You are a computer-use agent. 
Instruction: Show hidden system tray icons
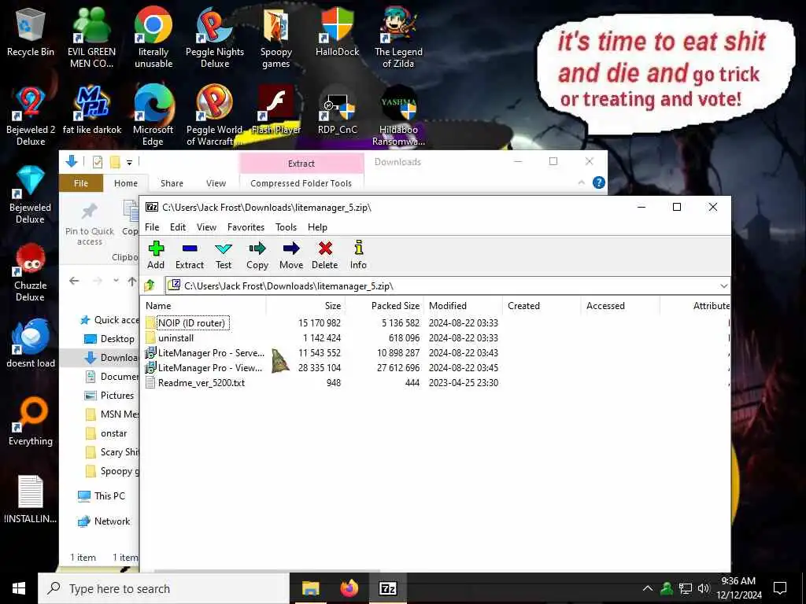coord(648,588)
